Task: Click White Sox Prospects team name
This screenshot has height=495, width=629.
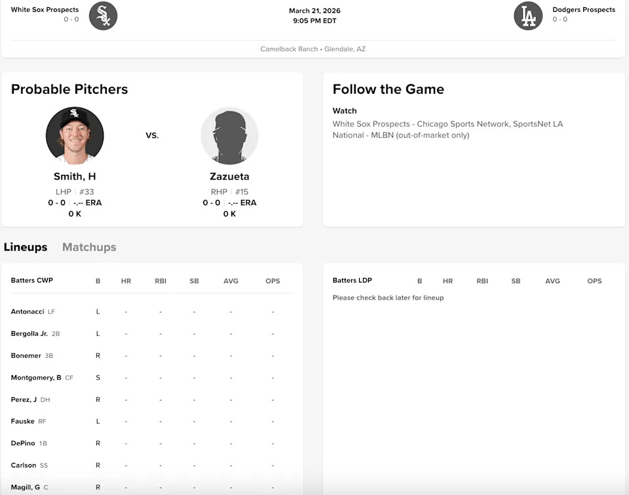Action: (45, 10)
